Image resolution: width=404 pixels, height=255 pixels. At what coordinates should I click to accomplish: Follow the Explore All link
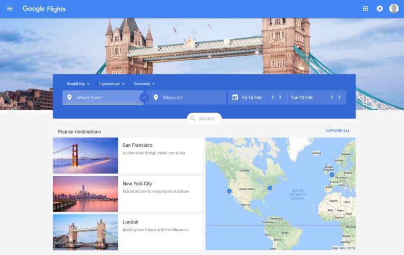click(337, 131)
